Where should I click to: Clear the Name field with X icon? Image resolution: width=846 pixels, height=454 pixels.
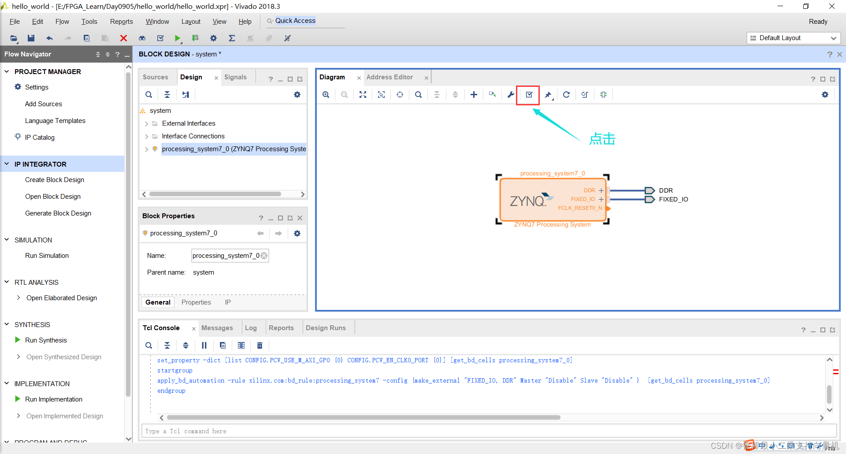[x=264, y=256]
